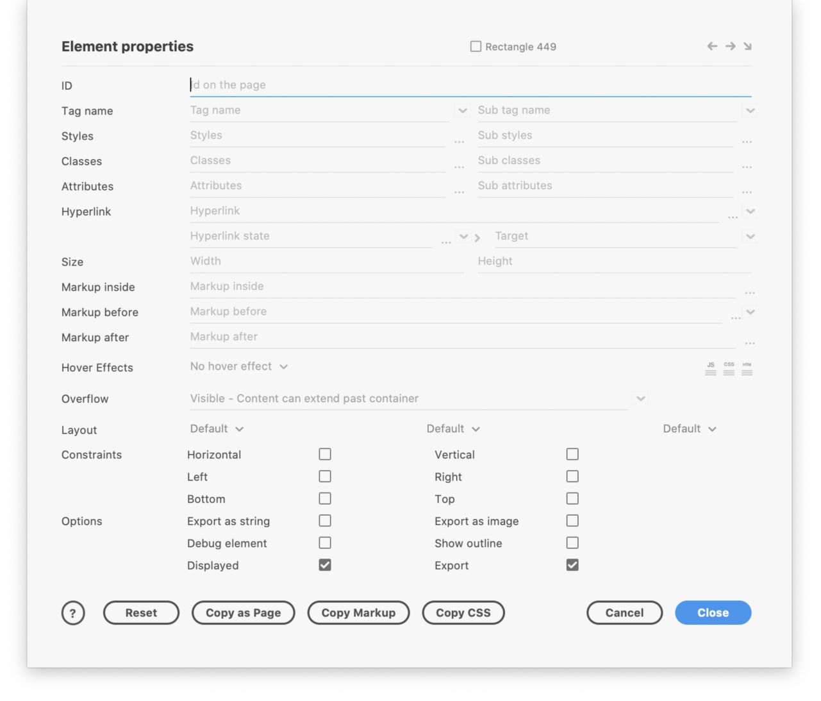Uncheck the Displayed option
821x701 pixels.
(x=325, y=565)
